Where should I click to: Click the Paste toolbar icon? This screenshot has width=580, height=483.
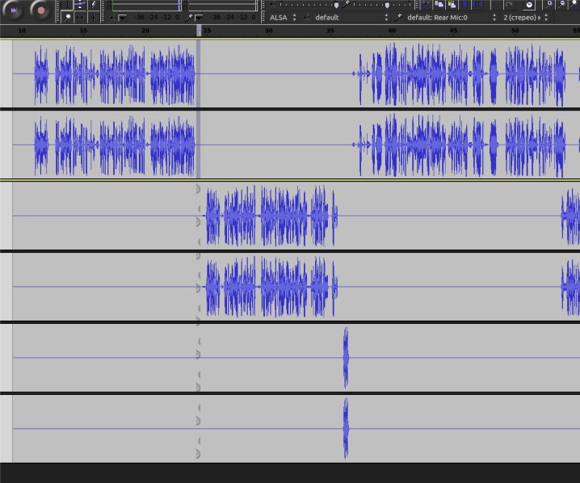(x=452, y=4)
